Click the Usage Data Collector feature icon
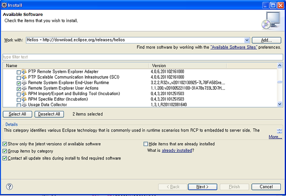286x196 pixels. [x=24, y=105]
